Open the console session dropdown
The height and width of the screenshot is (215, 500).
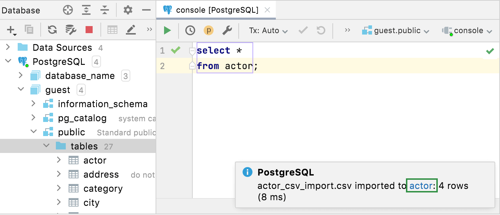pyautogui.click(x=467, y=31)
